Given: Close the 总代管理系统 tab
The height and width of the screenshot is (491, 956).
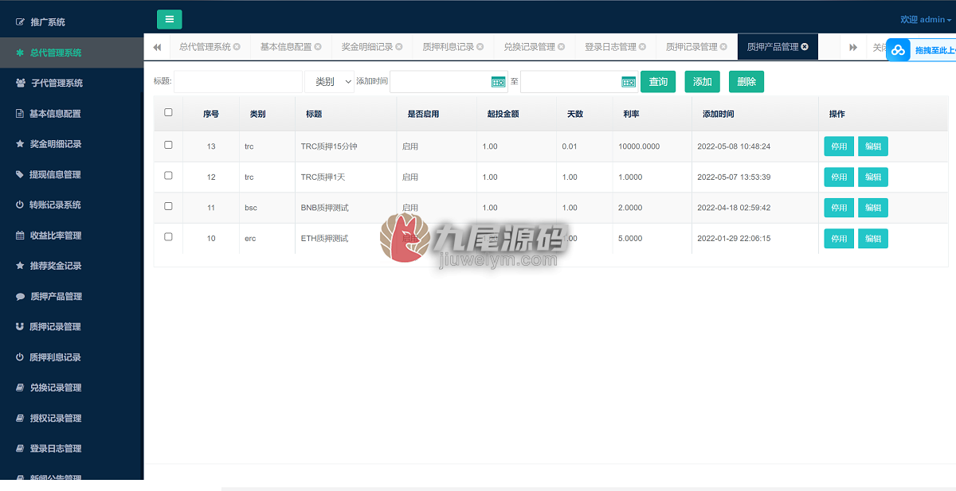Looking at the screenshot, I should click(237, 47).
